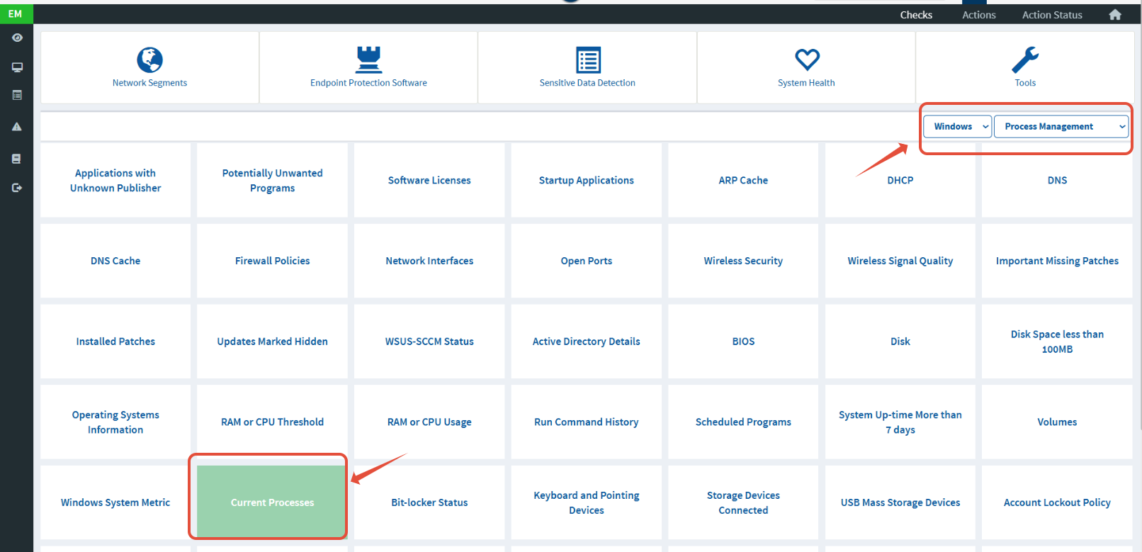The width and height of the screenshot is (1142, 552).
Task: Switch to the Actions tab
Action: 979,15
